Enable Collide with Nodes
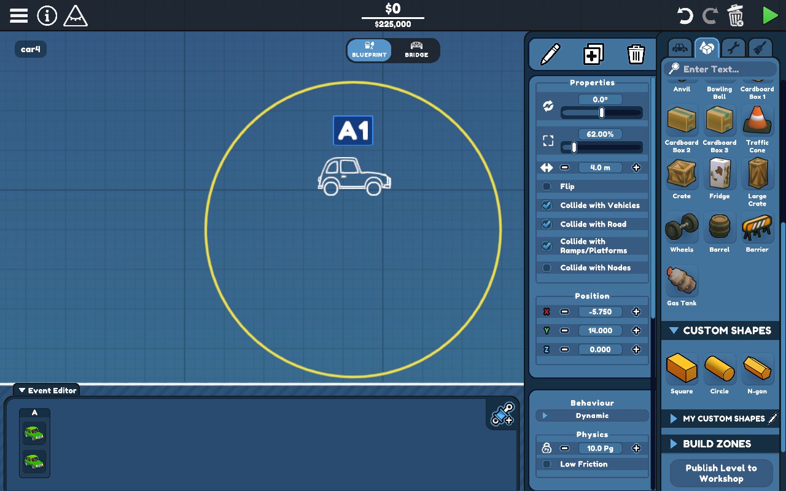Image resolution: width=786 pixels, height=491 pixels. point(547,268)
